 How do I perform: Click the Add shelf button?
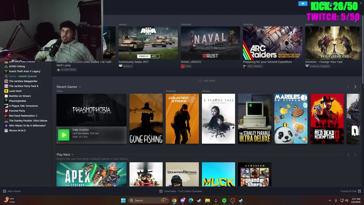[x=207, y=81]
